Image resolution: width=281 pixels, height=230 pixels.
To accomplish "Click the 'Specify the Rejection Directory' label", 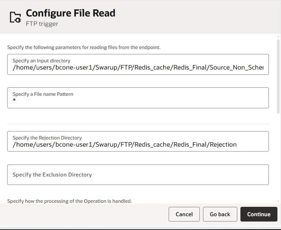I will (47, 138).
